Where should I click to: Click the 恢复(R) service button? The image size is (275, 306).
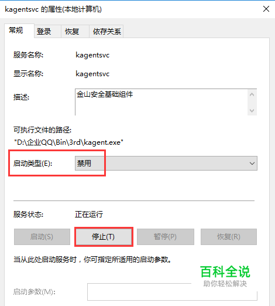pyautogui.click(x=229, y=237)
